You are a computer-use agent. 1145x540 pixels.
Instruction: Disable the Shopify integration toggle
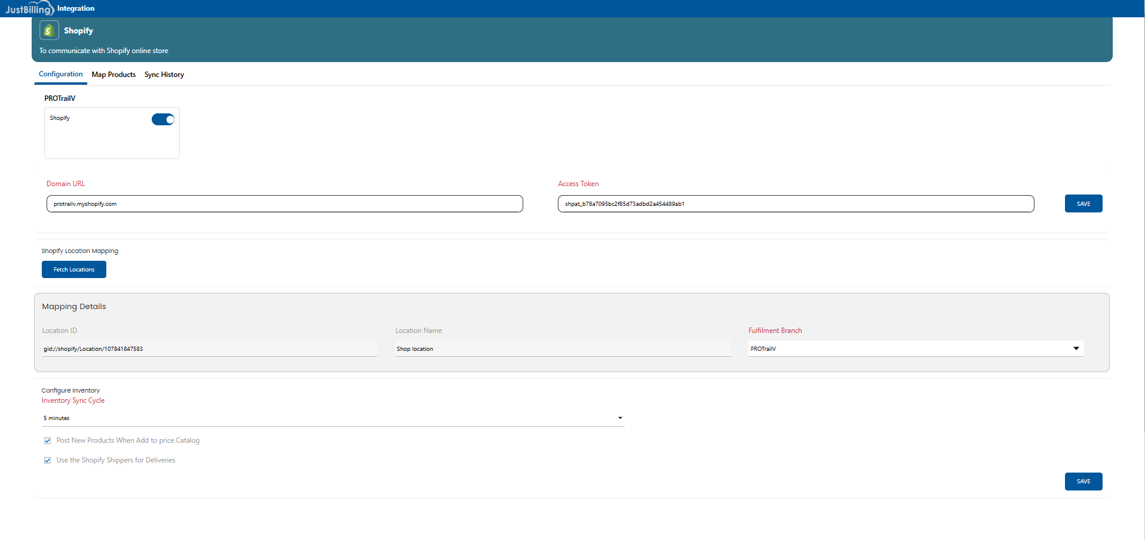point(162,119)
